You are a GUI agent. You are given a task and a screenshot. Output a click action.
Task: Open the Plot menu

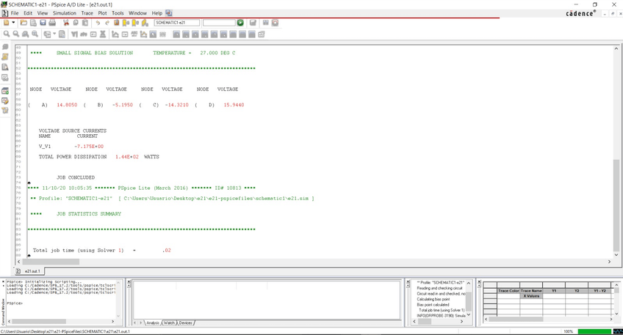tap(102, 13)
